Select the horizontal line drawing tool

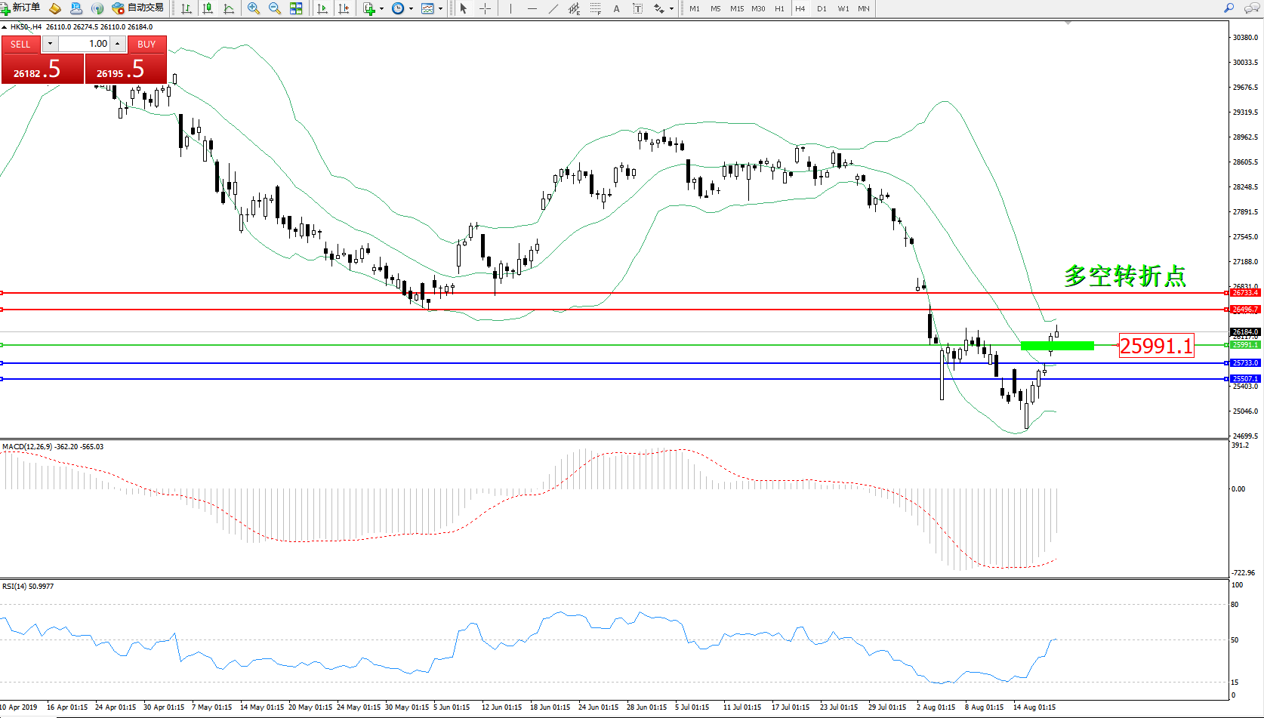[532, 8]
